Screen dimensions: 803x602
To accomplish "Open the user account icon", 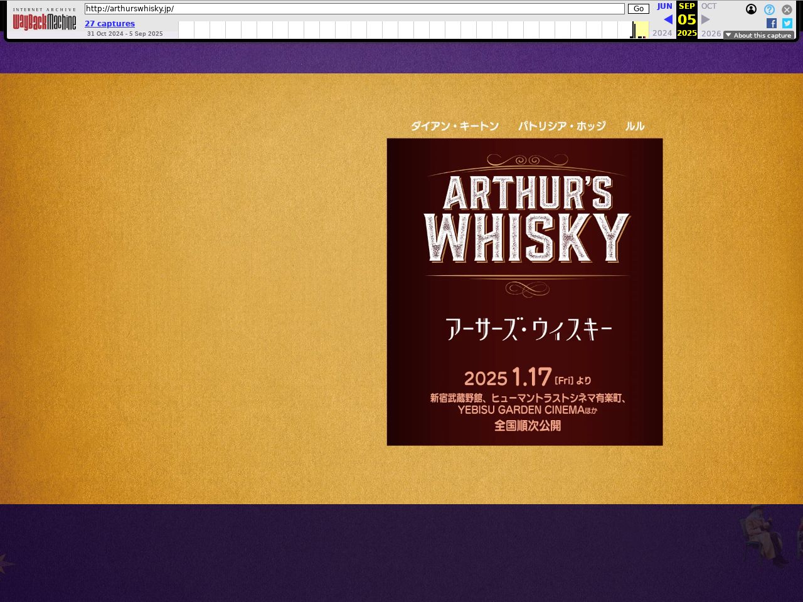I will coord(751,9).
